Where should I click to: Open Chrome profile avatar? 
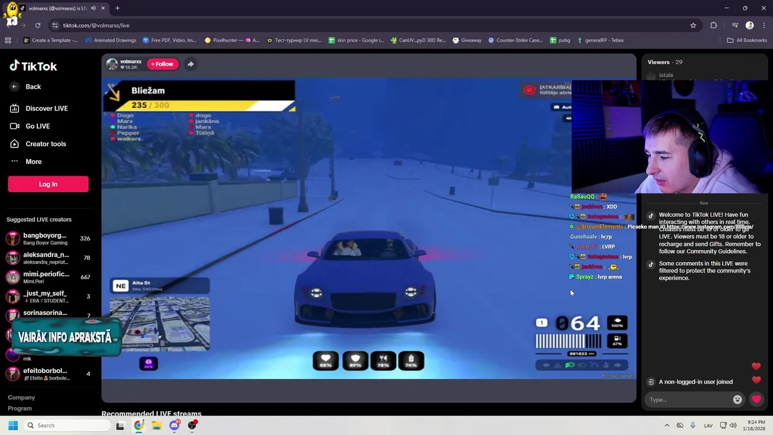[x=749, y=25]
